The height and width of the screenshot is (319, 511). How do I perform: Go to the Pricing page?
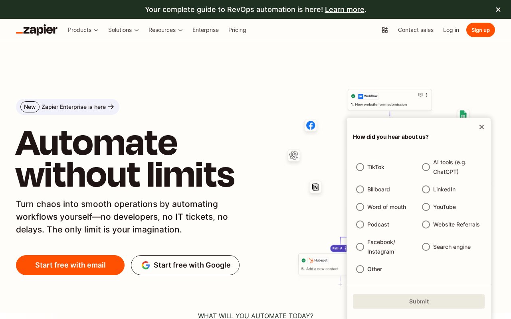tap(237, 30)
